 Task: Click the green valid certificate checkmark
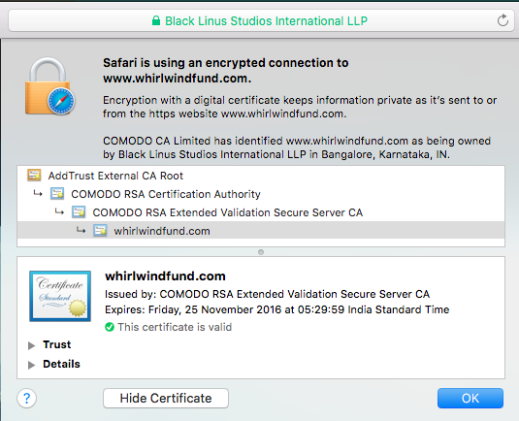[x=110, y=327]
